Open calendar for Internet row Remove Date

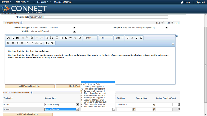pos(154,105)
